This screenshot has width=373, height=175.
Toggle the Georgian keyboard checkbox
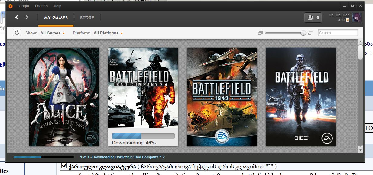(64, 165)
